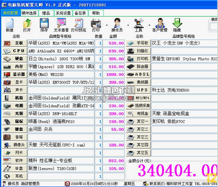Click the 硬盘 hard disk button
Image resolution: width=218 pixels, height=187 pixels.
(15, 59)
